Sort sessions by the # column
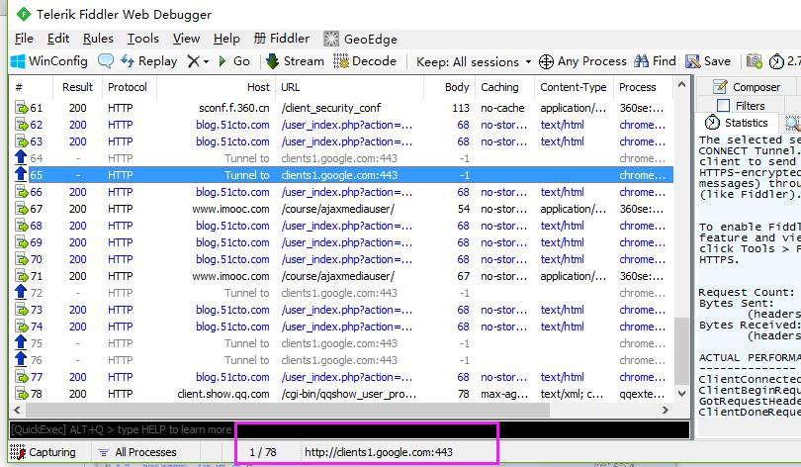This screenshot has height=467, width=801. [x=19, y=87]
